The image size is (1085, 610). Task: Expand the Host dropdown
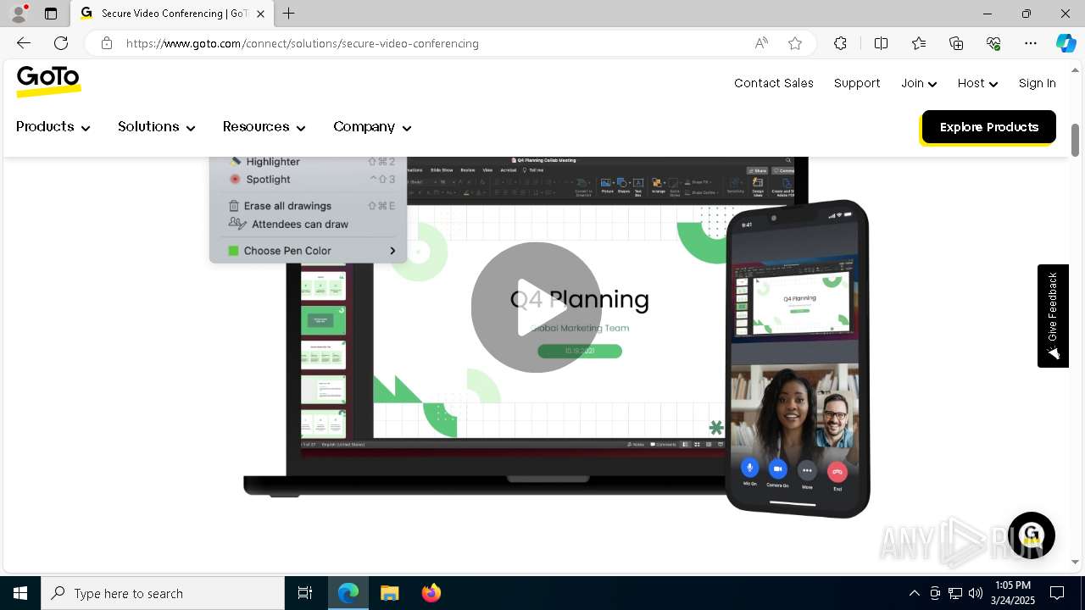(x=977, y=83)
